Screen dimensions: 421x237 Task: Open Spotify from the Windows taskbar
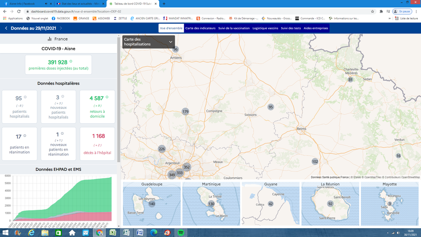181,232
